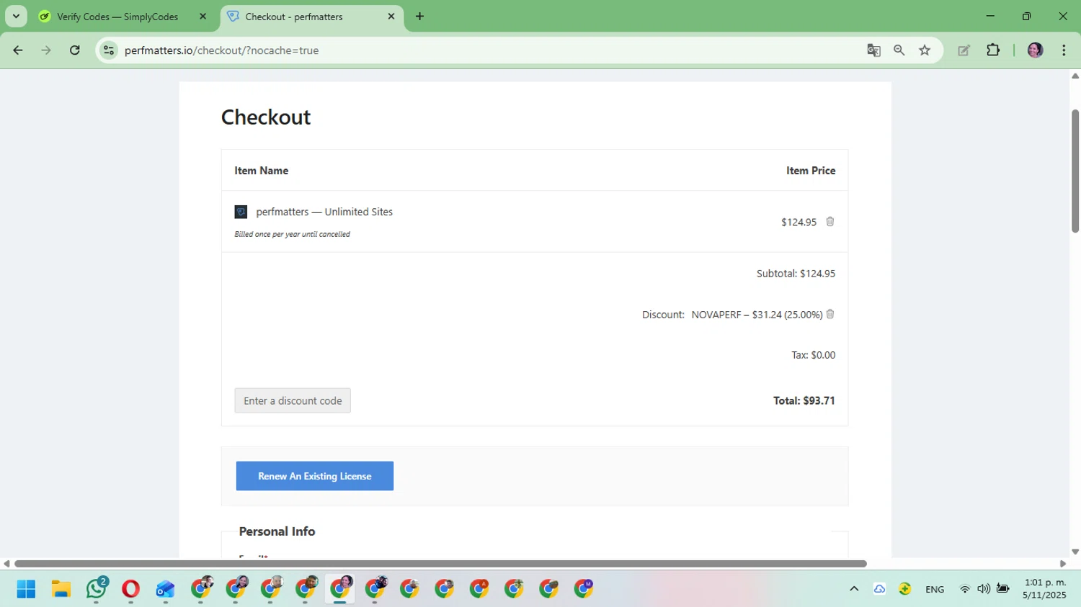
Task: Open Windows Start menu
Action: tap(26, 589)
